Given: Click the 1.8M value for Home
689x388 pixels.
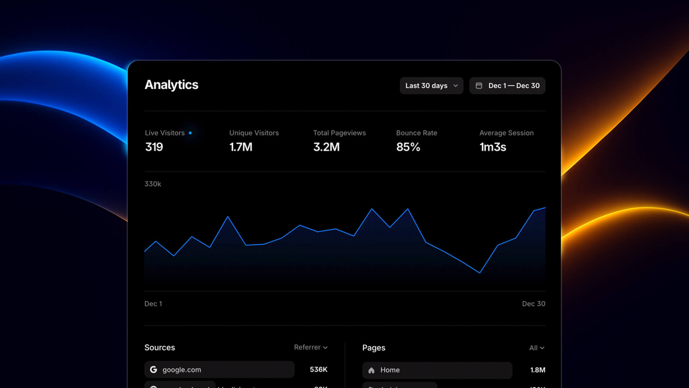Looking at the screenshot, I should [x=538, y=370].
